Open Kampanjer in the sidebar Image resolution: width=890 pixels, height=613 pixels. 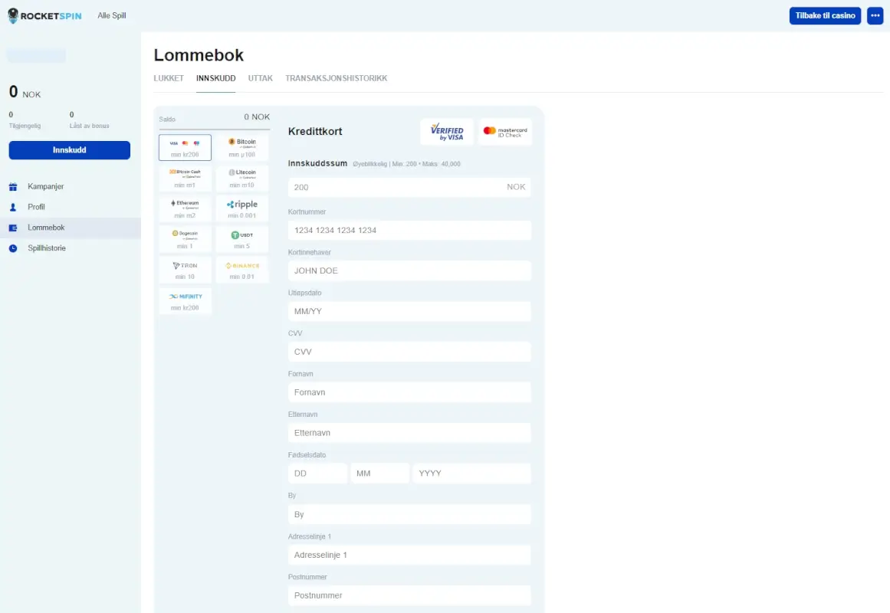tap(45, 186)
